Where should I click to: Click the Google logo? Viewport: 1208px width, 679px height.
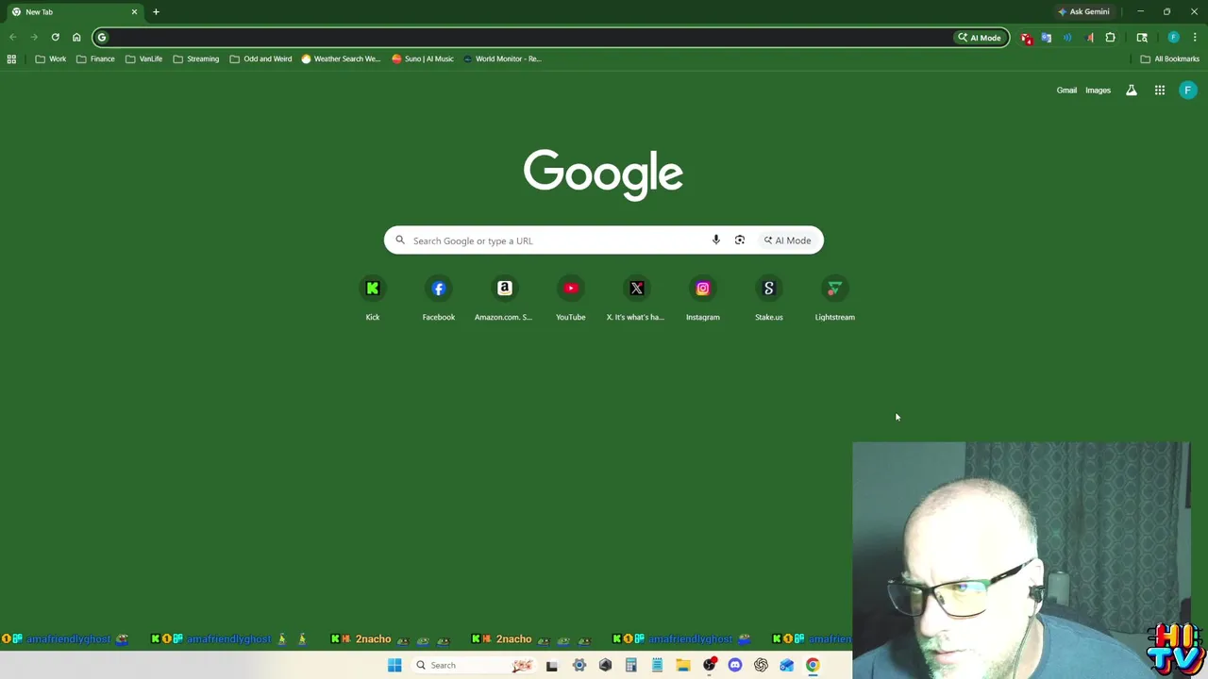tap(603, 174)
